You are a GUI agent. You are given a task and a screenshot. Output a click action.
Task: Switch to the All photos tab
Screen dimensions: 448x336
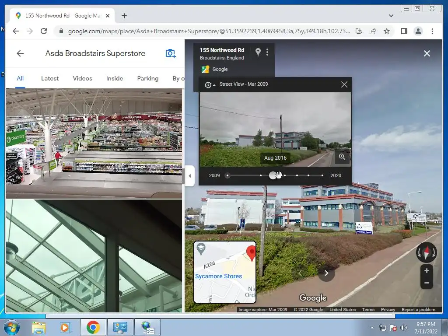20,78
